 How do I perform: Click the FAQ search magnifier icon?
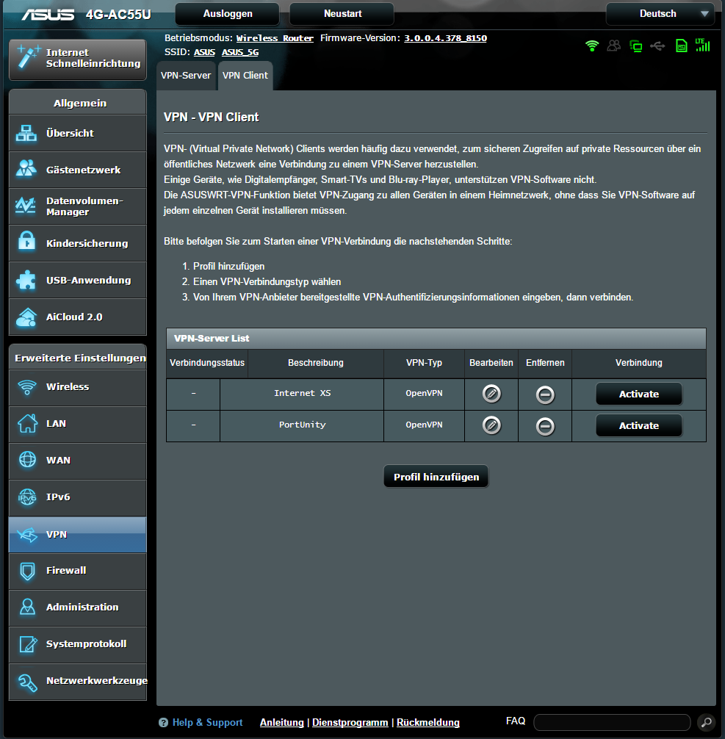tap(705, 722)
